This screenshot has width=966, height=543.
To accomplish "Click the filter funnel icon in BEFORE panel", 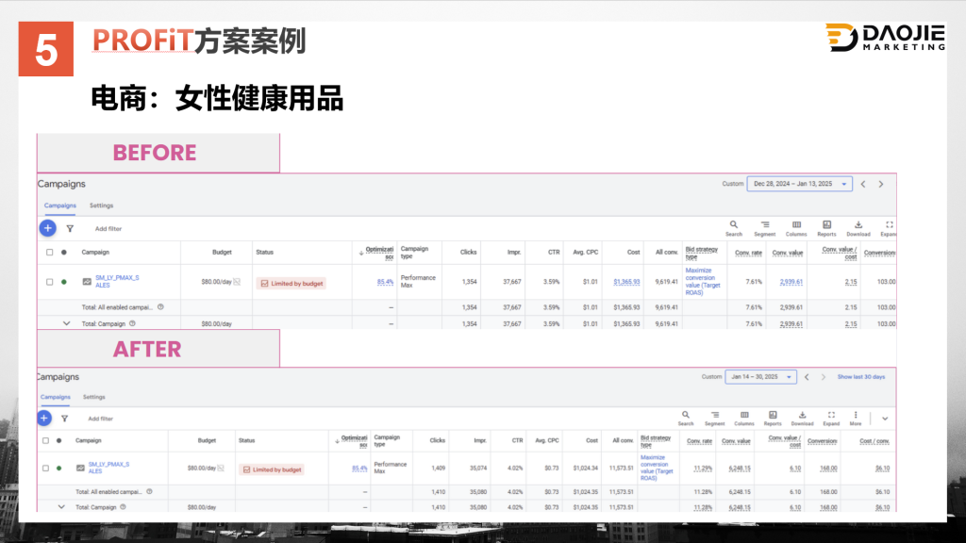I will tap(70, 229).
